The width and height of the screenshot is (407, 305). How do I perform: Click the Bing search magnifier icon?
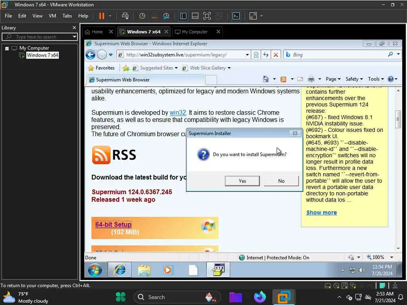pyautogui.click(x=390, y=54)
